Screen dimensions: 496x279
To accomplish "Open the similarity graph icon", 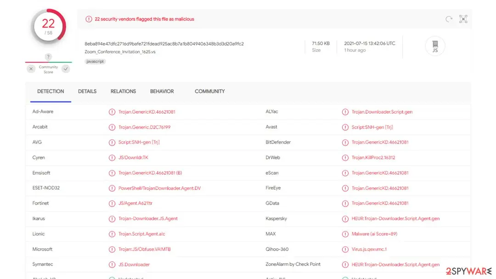I will point(463,19).
